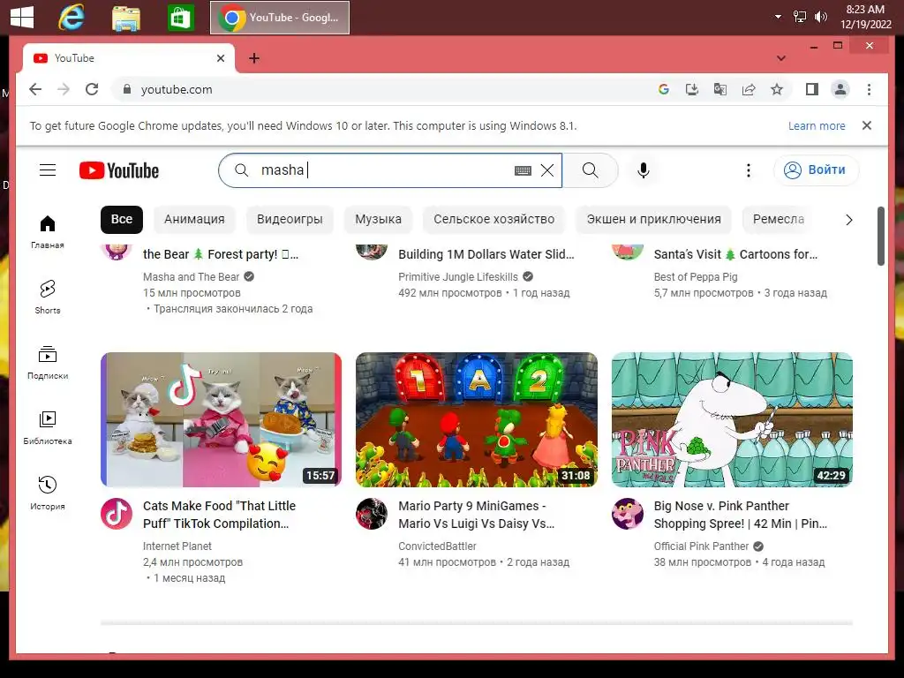
Task: Bookmark this page with the star
Action: [x=777, y=89]
